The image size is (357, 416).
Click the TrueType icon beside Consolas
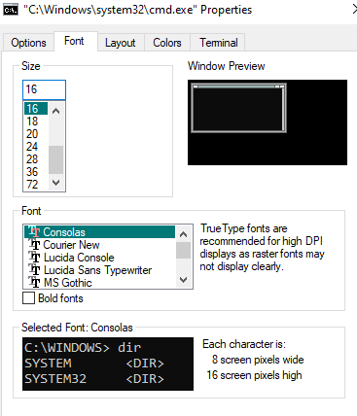[x=34, y=232]
